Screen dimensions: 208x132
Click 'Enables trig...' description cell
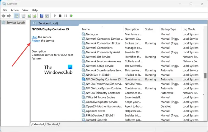(x=133, y=115)
